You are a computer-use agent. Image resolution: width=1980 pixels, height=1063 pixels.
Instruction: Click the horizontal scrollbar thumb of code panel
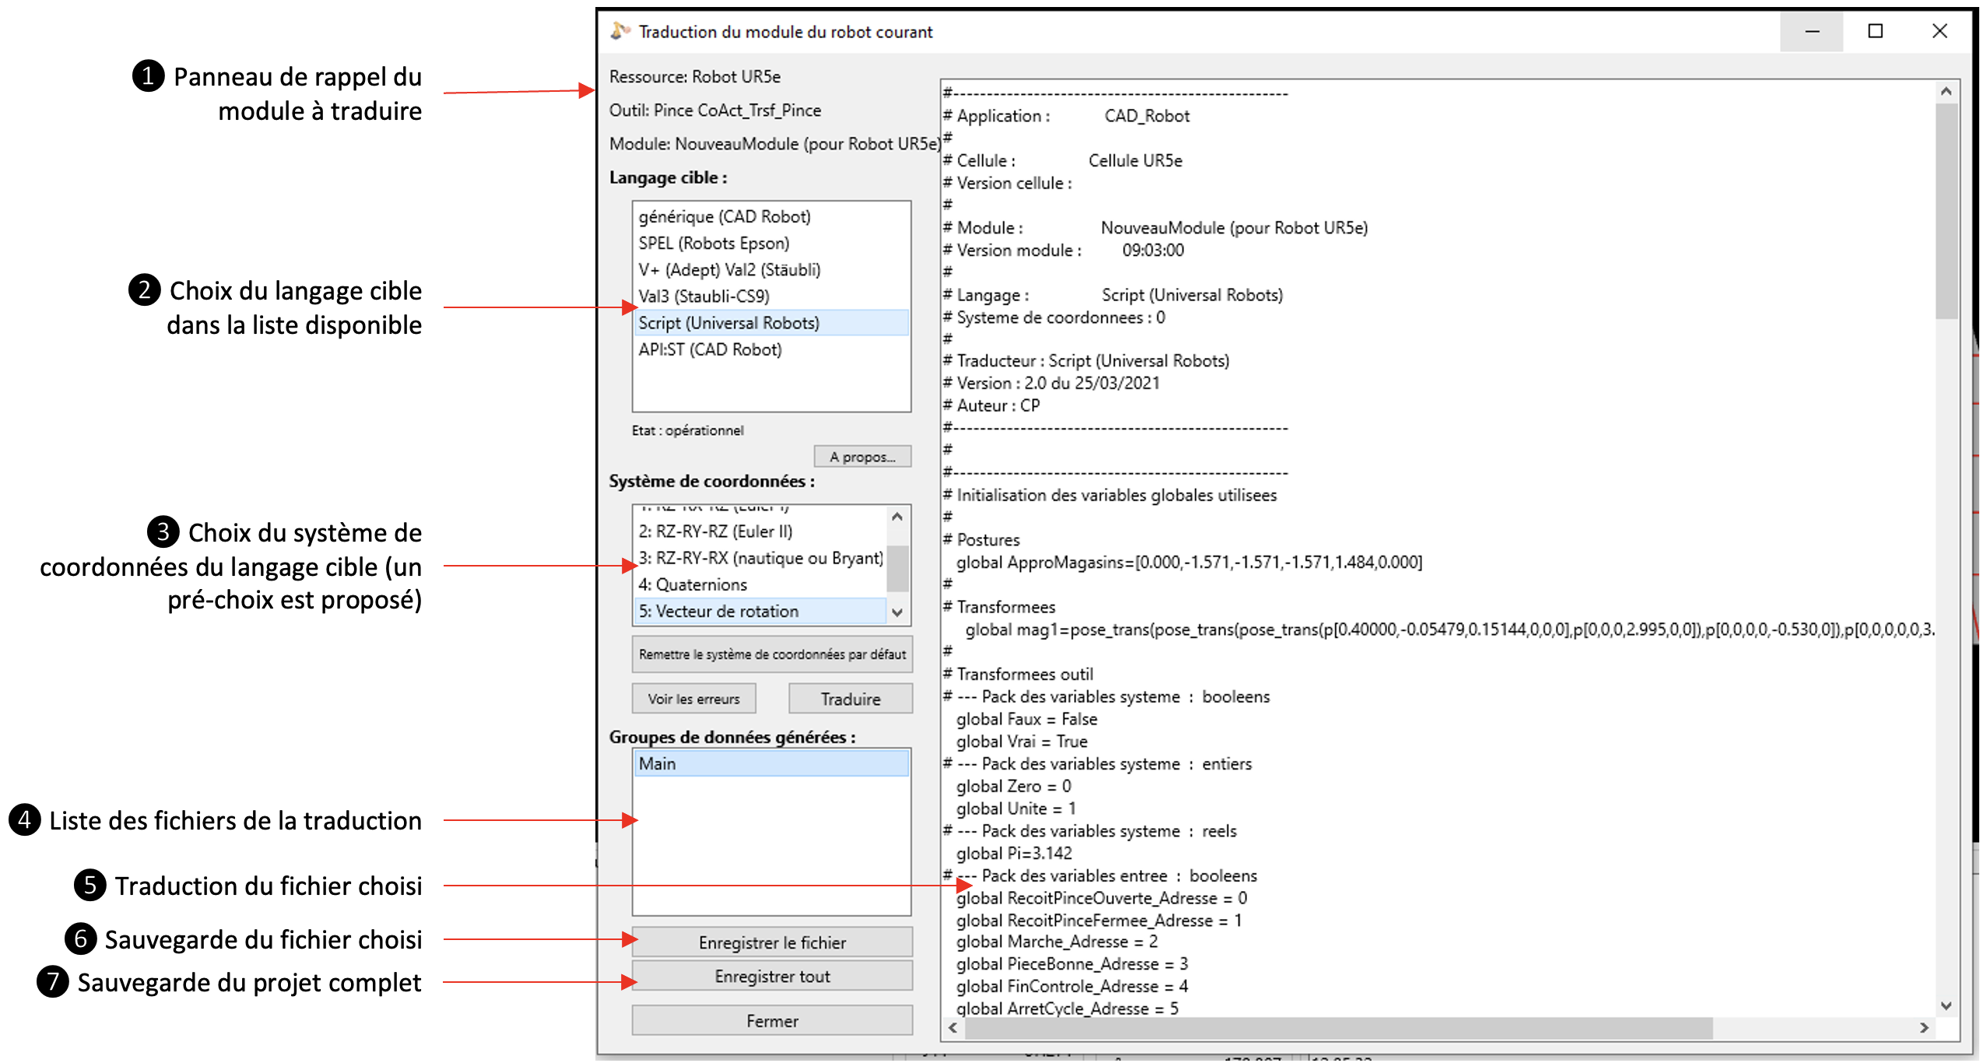(x=1339, y=1028)
